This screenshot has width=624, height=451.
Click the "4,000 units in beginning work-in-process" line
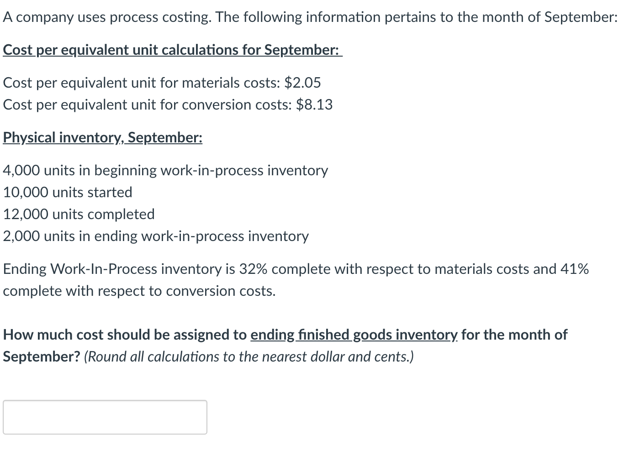165,170
